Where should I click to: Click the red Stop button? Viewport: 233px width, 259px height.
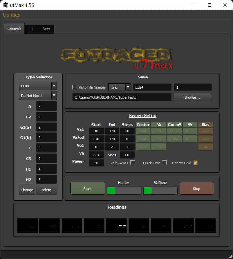[196, 189]
